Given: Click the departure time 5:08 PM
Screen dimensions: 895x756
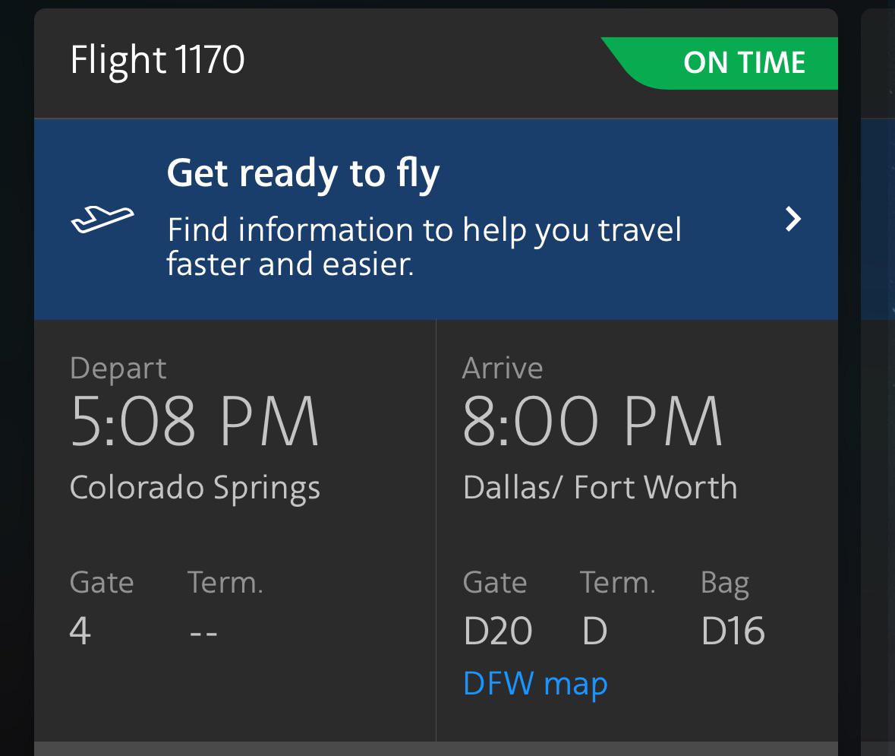Looking at the screenshot, I should coord(194,419).
